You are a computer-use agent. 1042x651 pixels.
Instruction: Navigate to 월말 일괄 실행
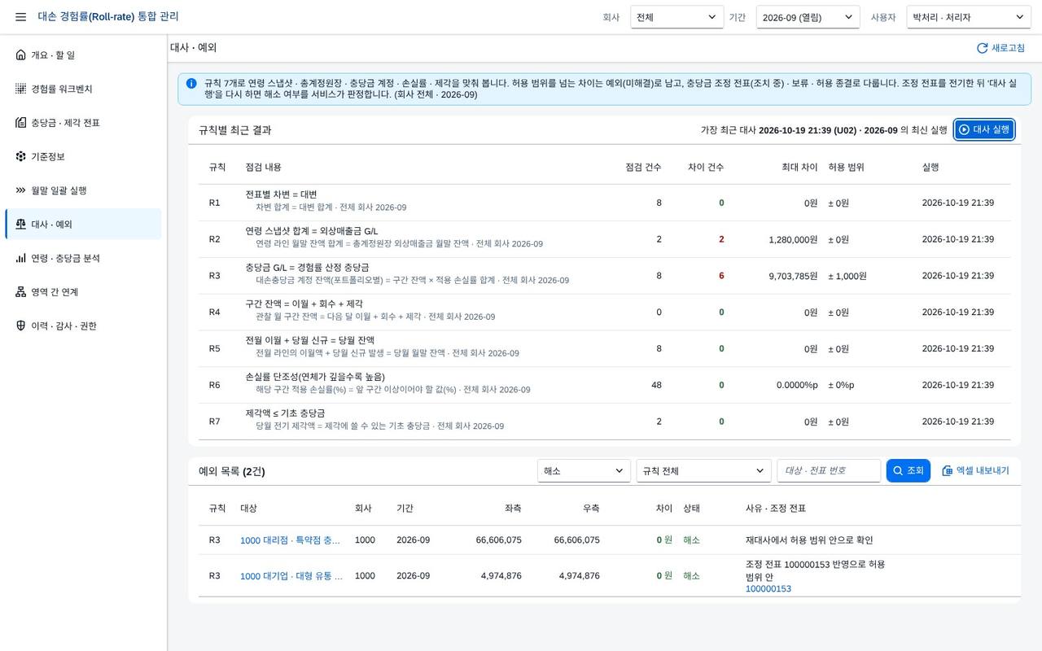pyautogui.click(x=83, y=190)
